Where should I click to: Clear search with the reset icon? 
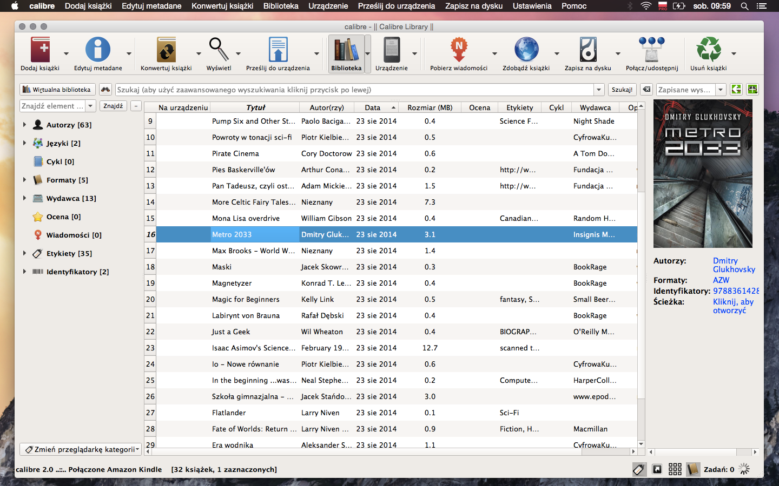coord(646,90)
